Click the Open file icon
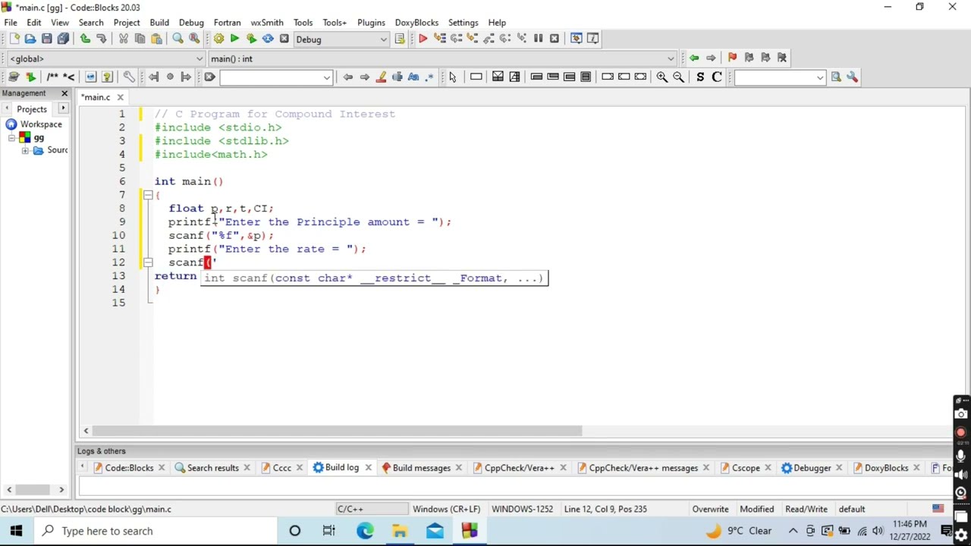Viewport: 971px width, 546px height. pyautogui.click(x=30, y=39)
